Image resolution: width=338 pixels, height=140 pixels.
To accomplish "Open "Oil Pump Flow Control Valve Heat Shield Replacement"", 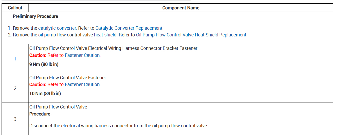I will point(191,35).
